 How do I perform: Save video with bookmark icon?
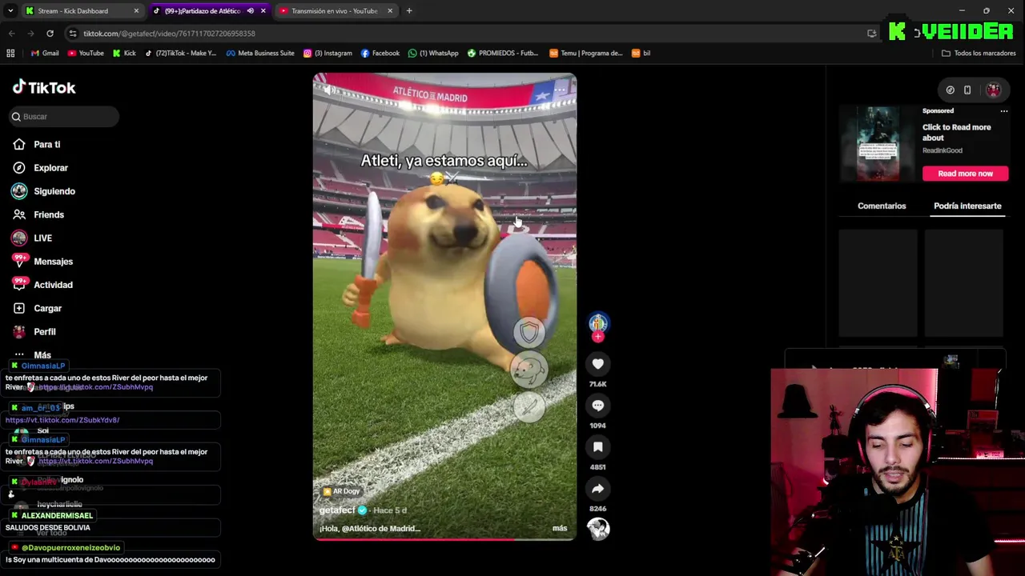[x=598, y=447]
